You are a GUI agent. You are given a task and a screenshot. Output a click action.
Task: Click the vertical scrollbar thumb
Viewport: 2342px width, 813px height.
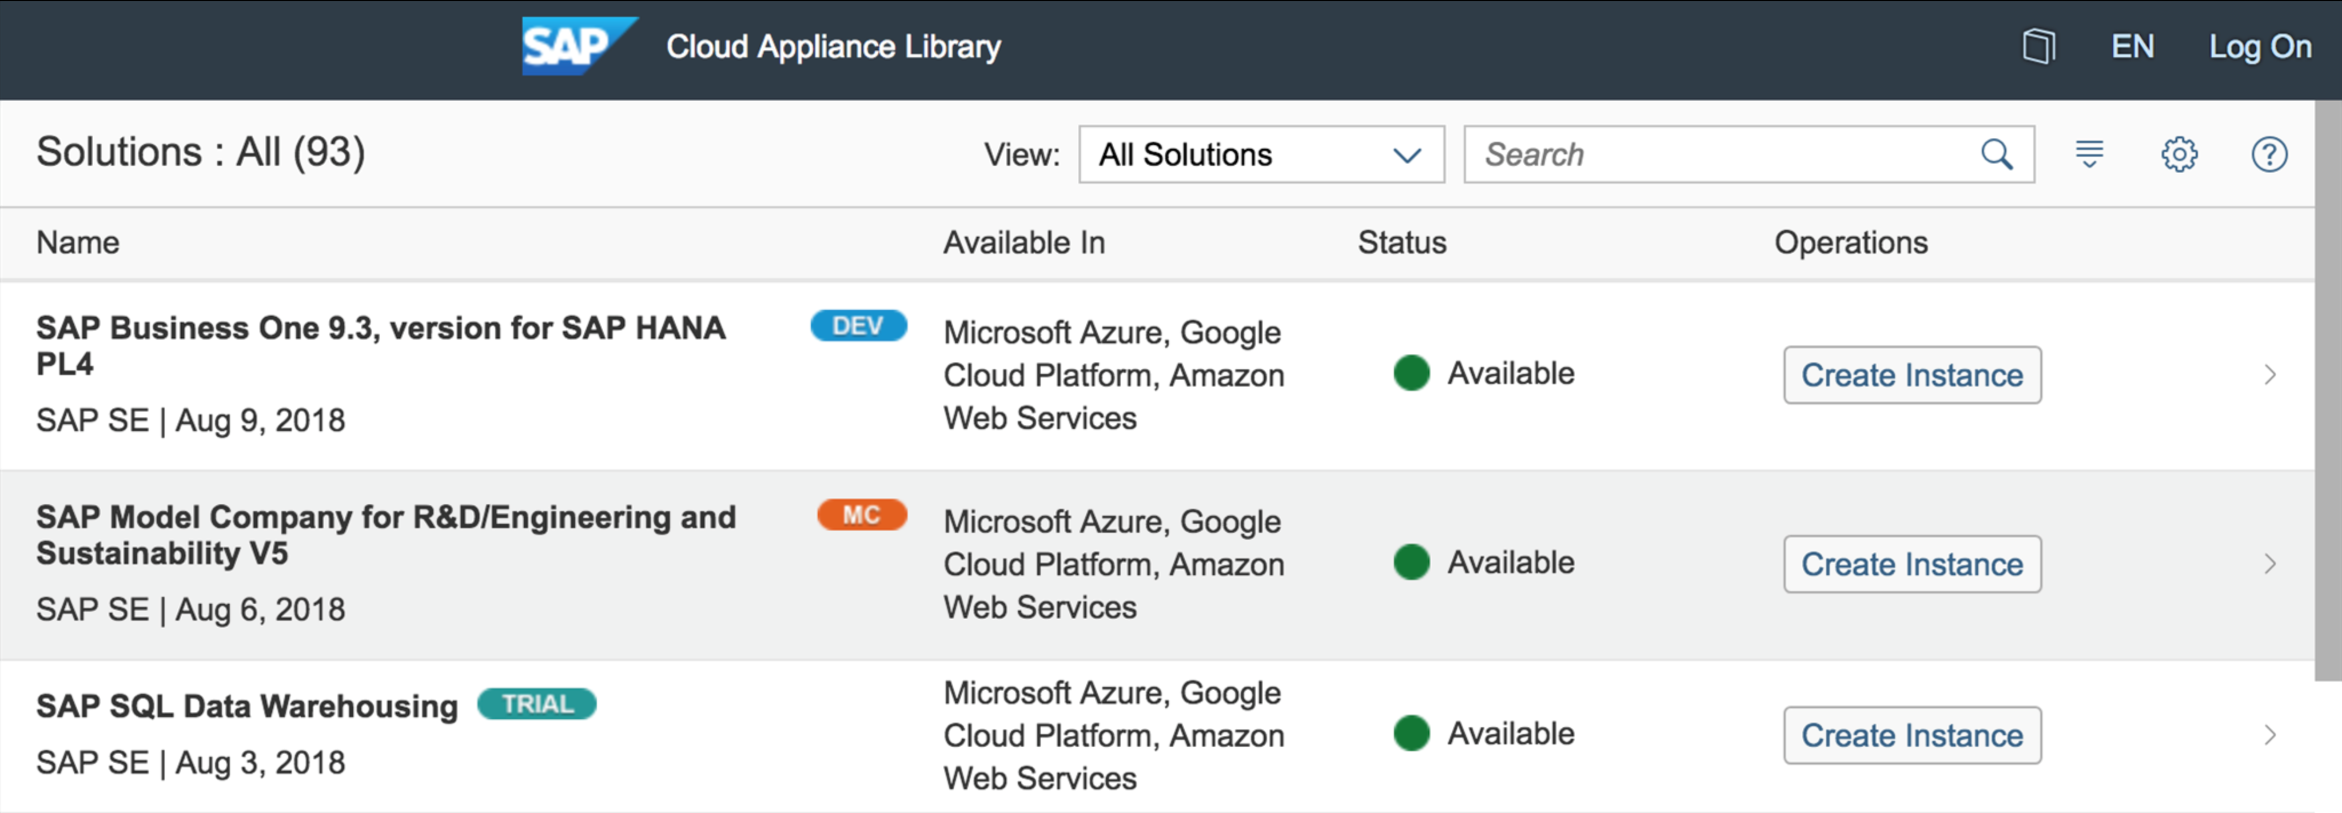click(x=2328, y=391)
